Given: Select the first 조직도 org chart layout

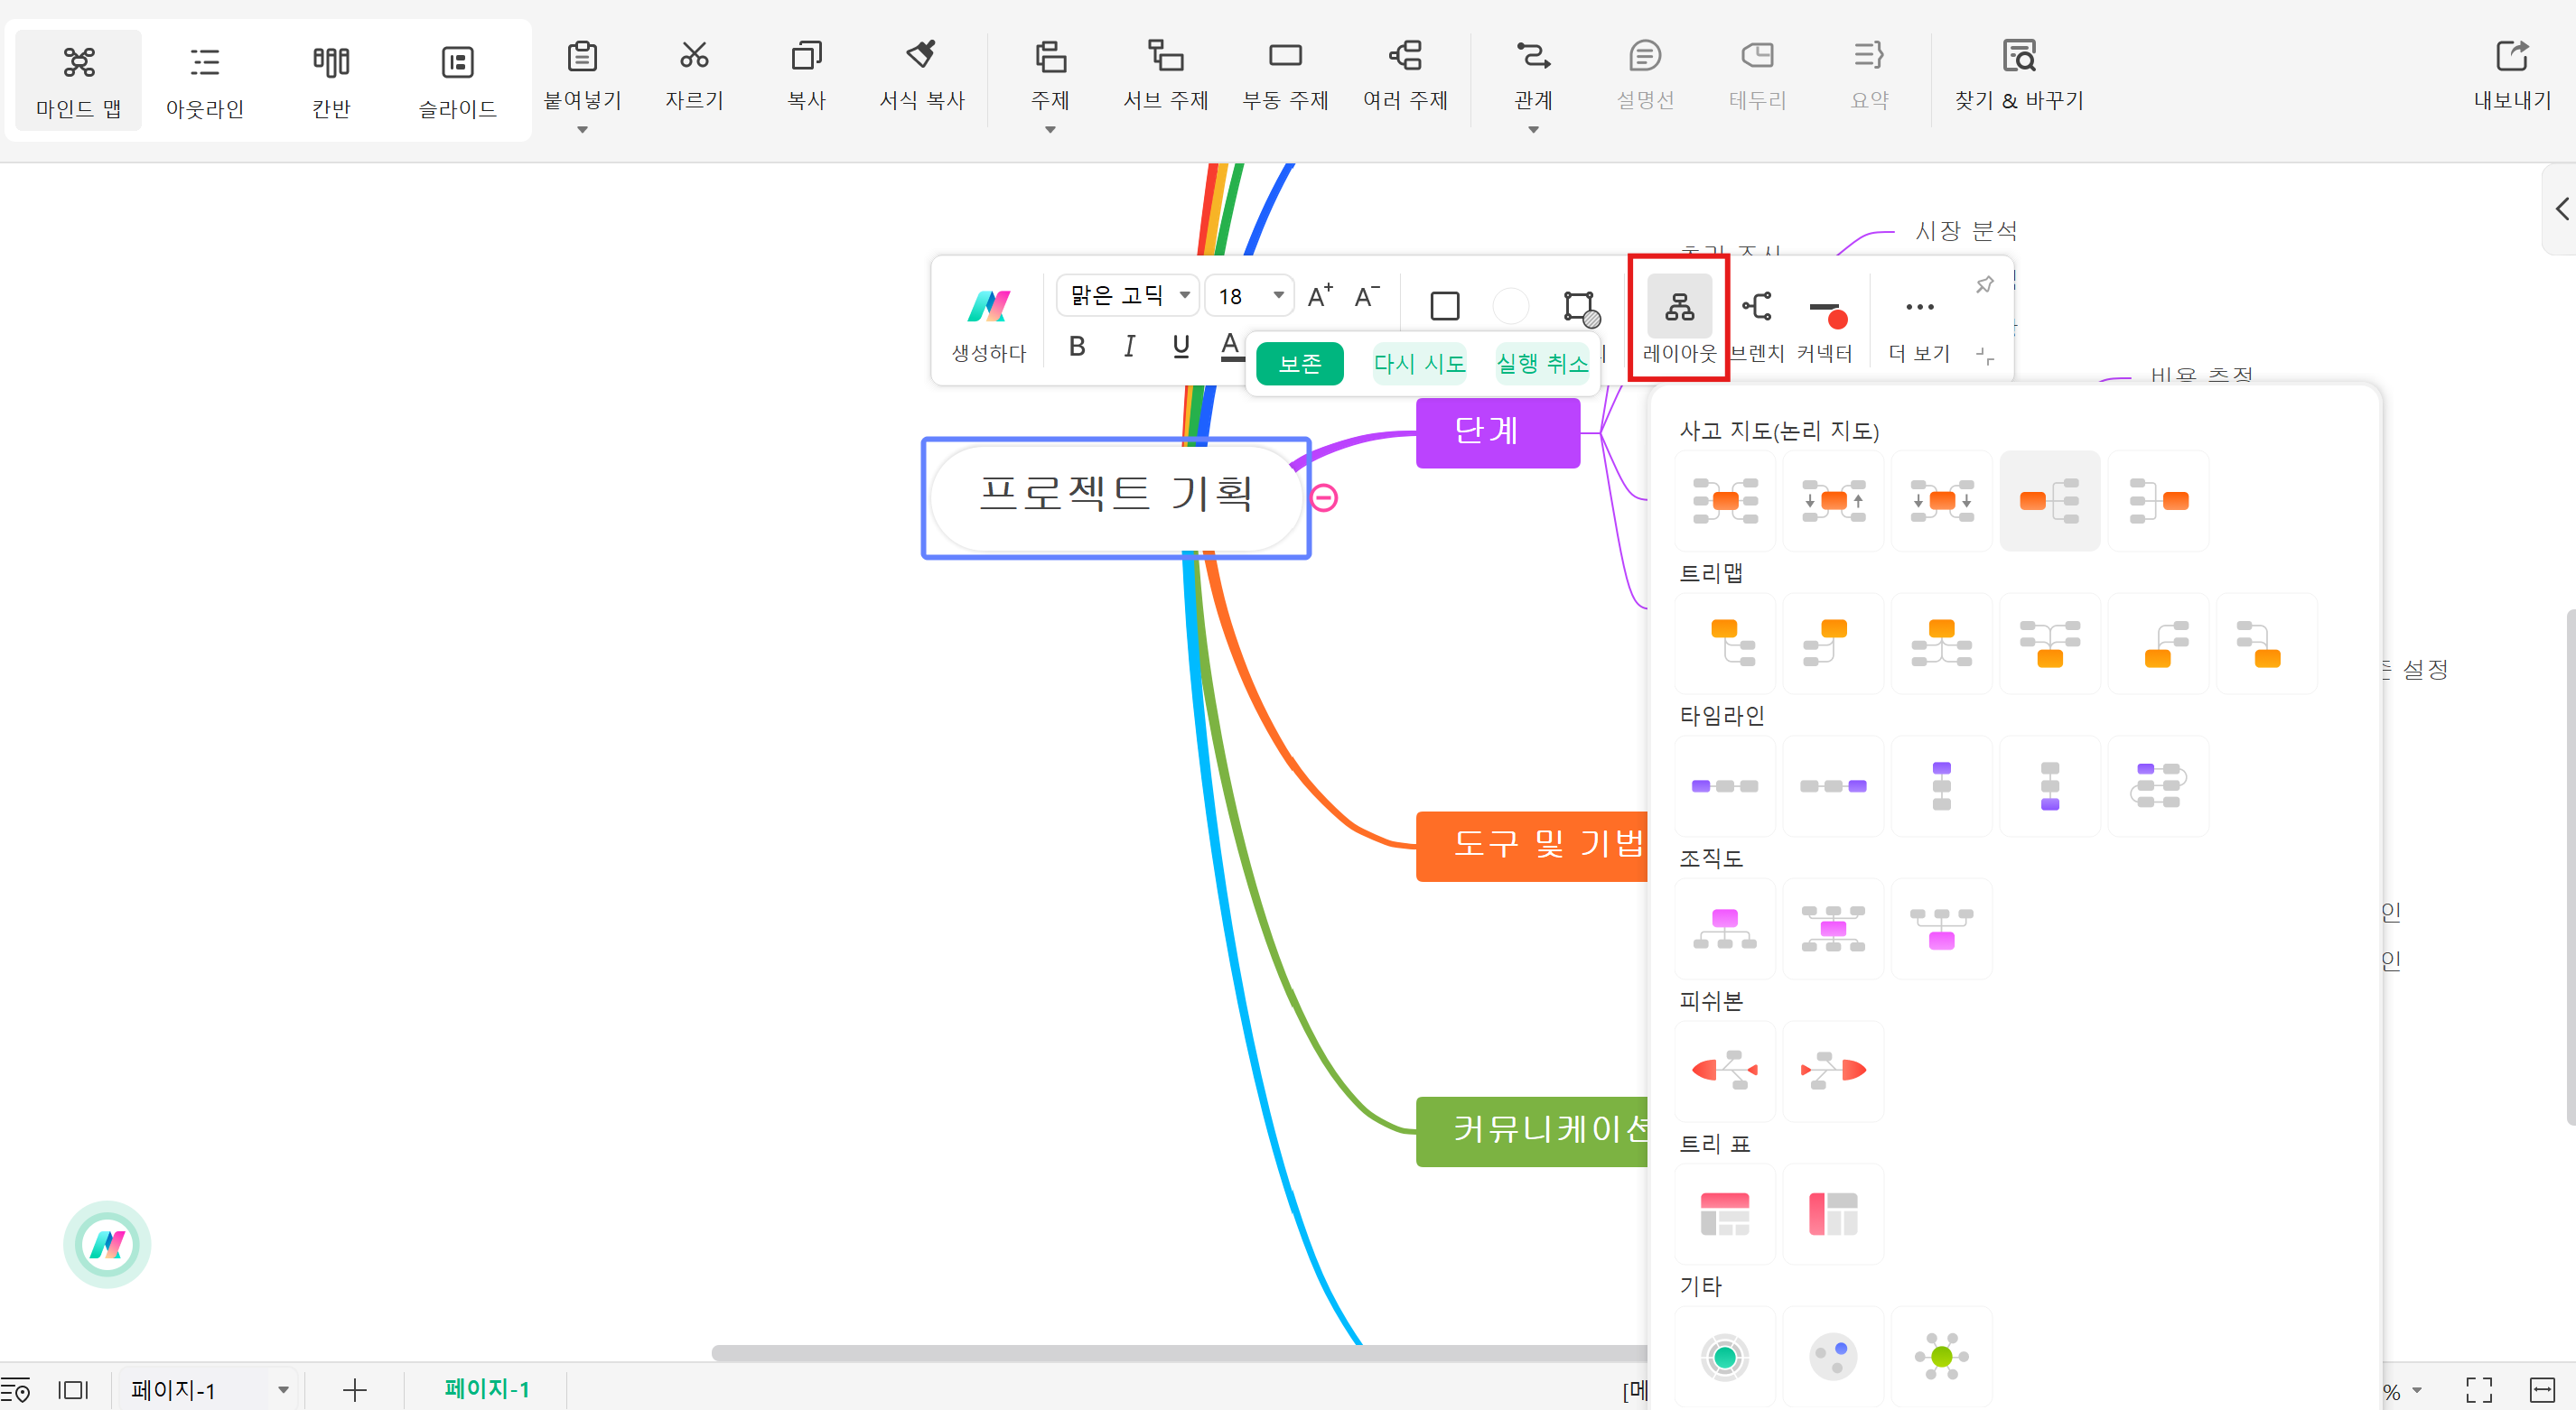Looking at the screenshot, I should pos(1725,928).
